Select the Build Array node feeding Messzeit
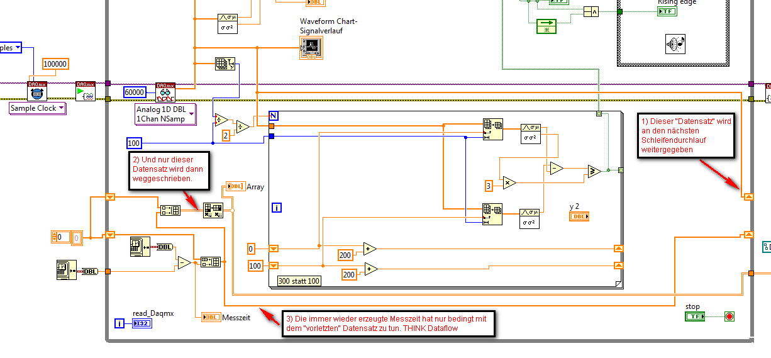 click(x=210, y=262)
